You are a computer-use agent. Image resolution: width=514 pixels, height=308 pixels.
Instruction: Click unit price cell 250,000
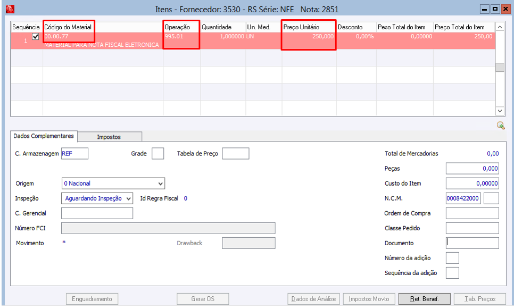[323, 36]
